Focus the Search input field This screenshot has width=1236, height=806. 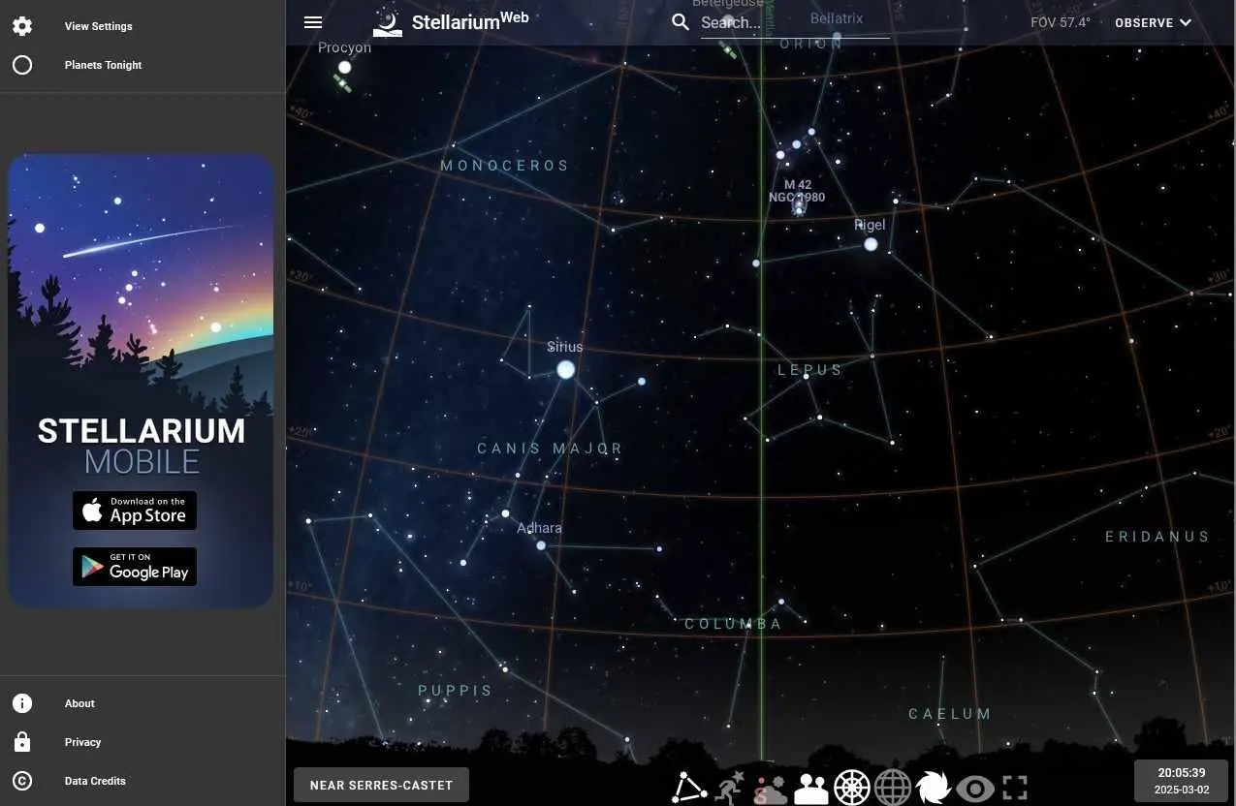tap(795, 22)
